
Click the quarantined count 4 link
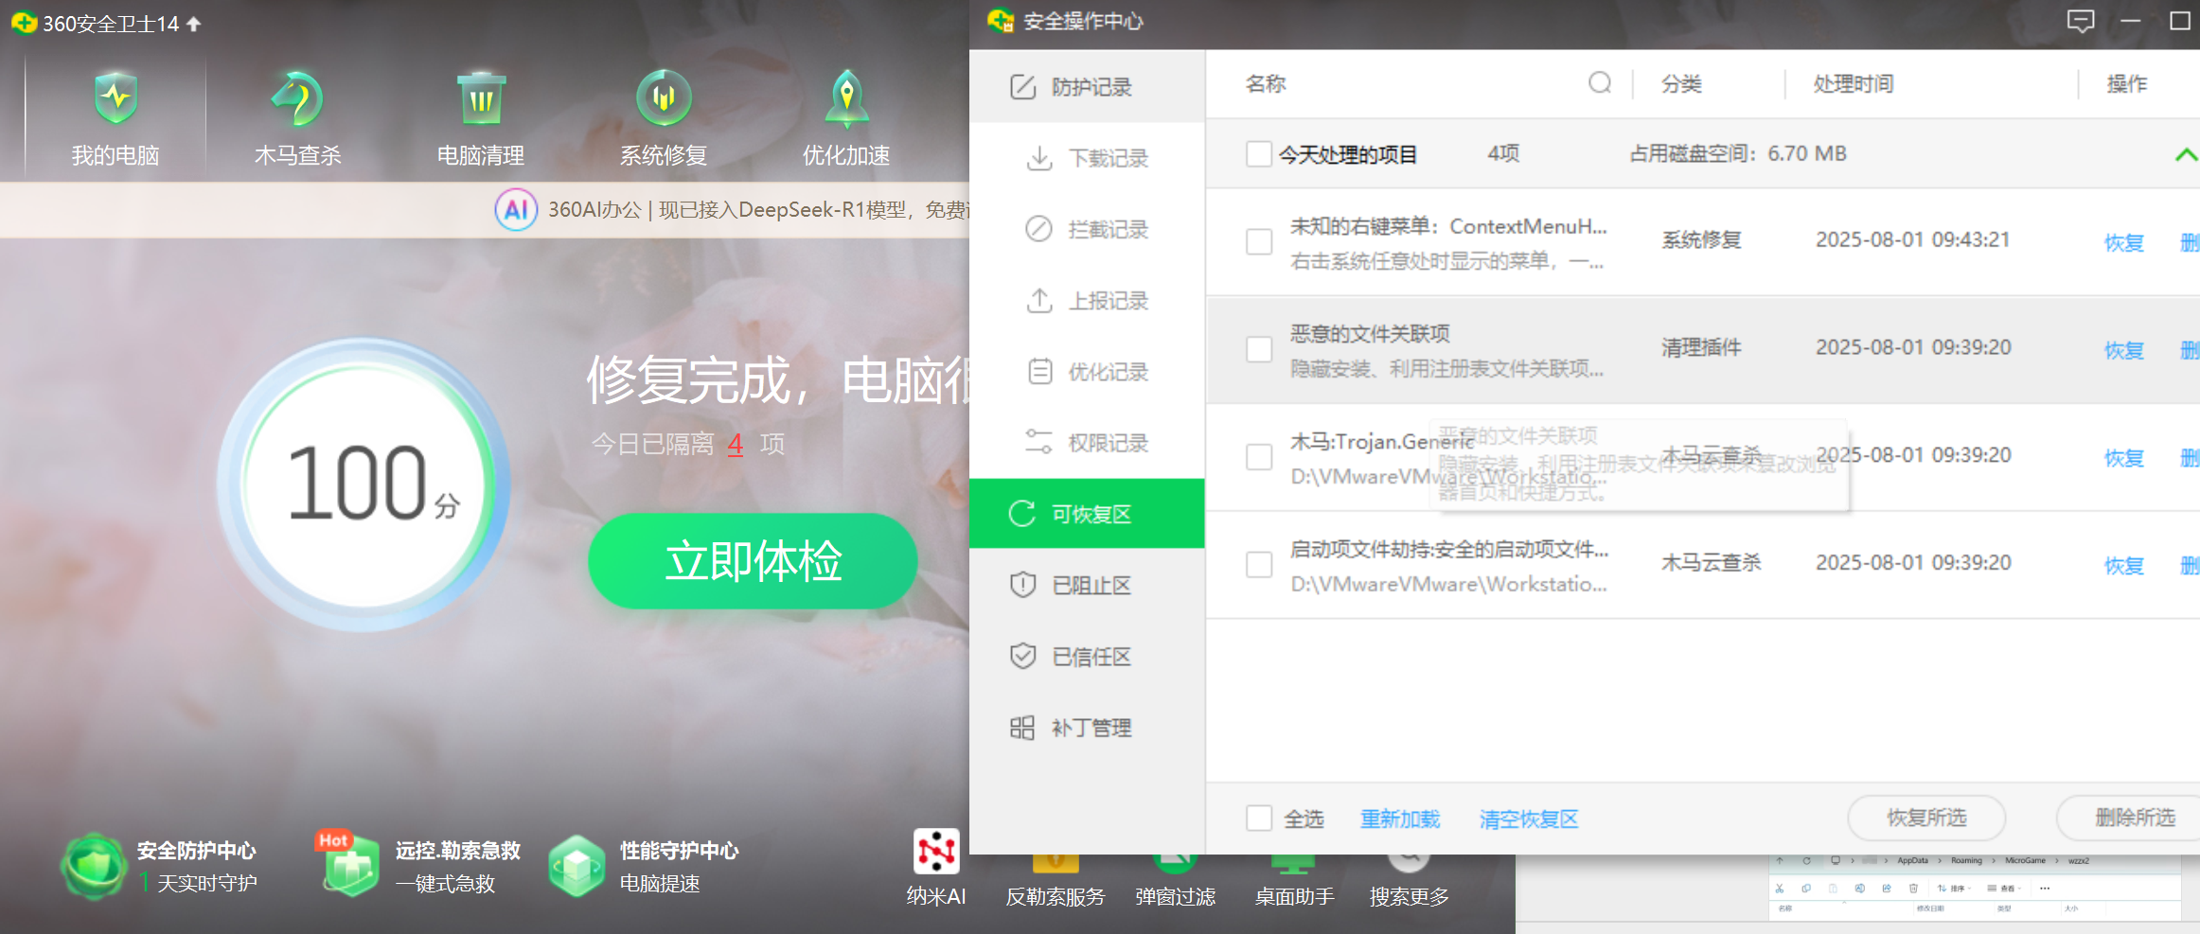pyautogui.click(x=736, y=444)
